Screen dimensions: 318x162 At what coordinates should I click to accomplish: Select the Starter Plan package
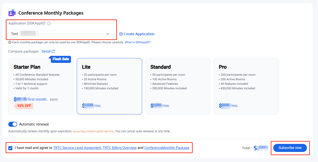point(41,86)
